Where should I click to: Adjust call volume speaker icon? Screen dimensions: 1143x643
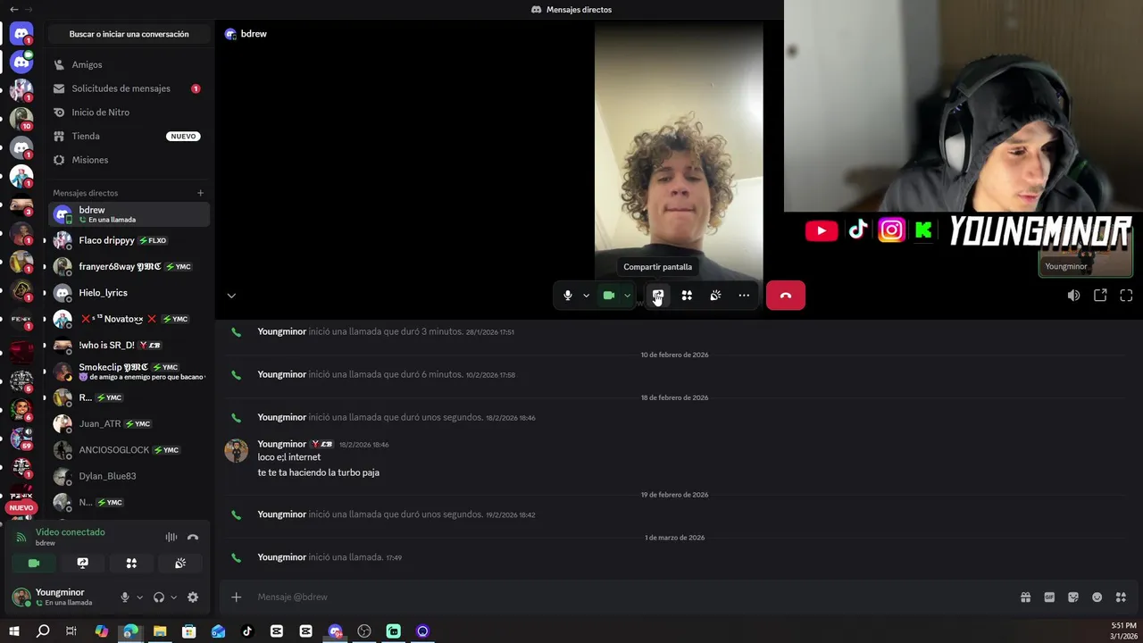coord(1073,296)
